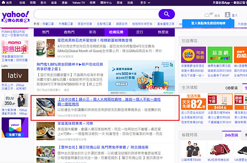Open the Starbucks 星巴克 bear cup article headline
247x163 pixels.
pyautogui.click(x=95, y=40)
